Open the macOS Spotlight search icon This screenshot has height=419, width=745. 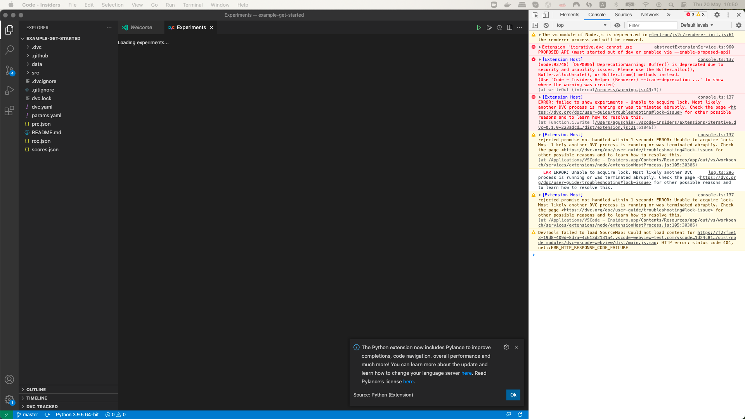671,5
